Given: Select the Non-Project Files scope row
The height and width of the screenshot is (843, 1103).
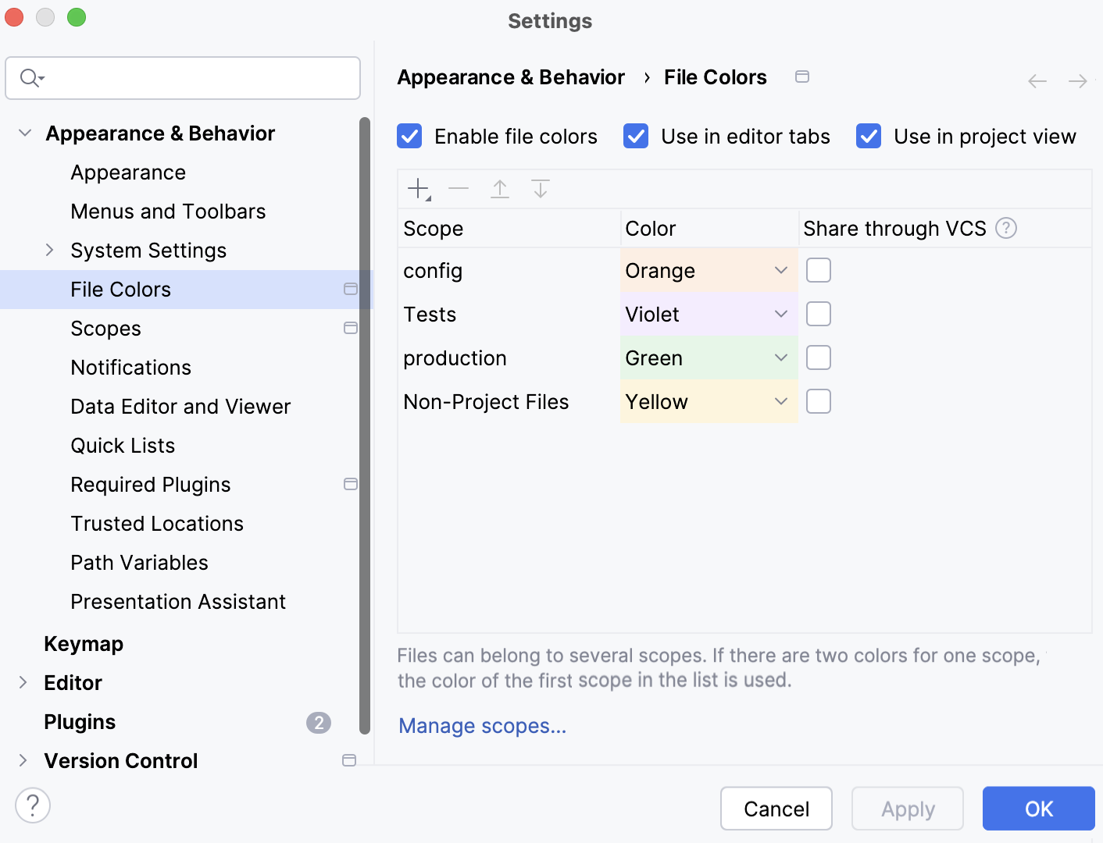Looking at the screenshot, I should coord(509,401).
